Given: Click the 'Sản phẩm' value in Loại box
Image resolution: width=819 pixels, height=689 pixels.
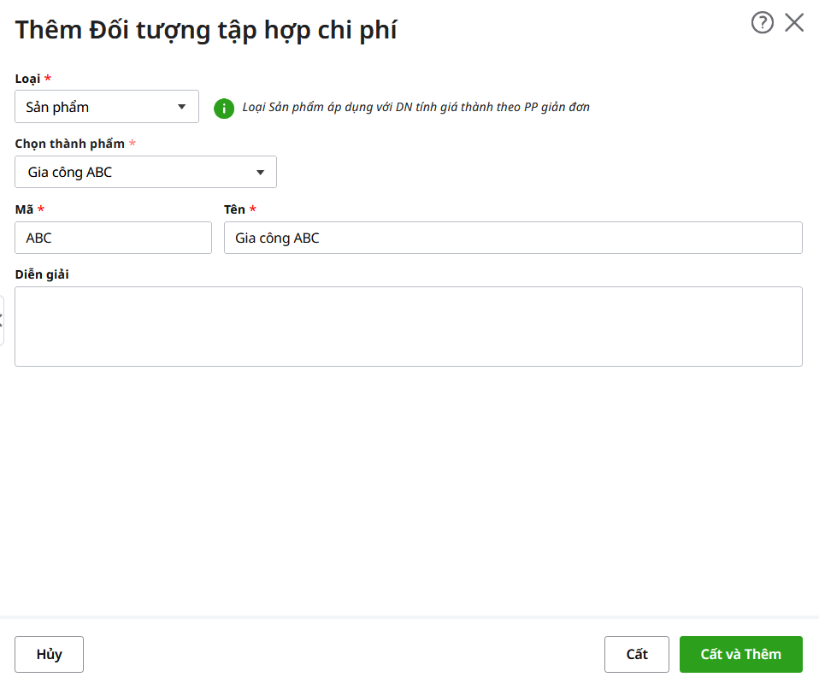Looking at the screenshot, I should 58,108.
